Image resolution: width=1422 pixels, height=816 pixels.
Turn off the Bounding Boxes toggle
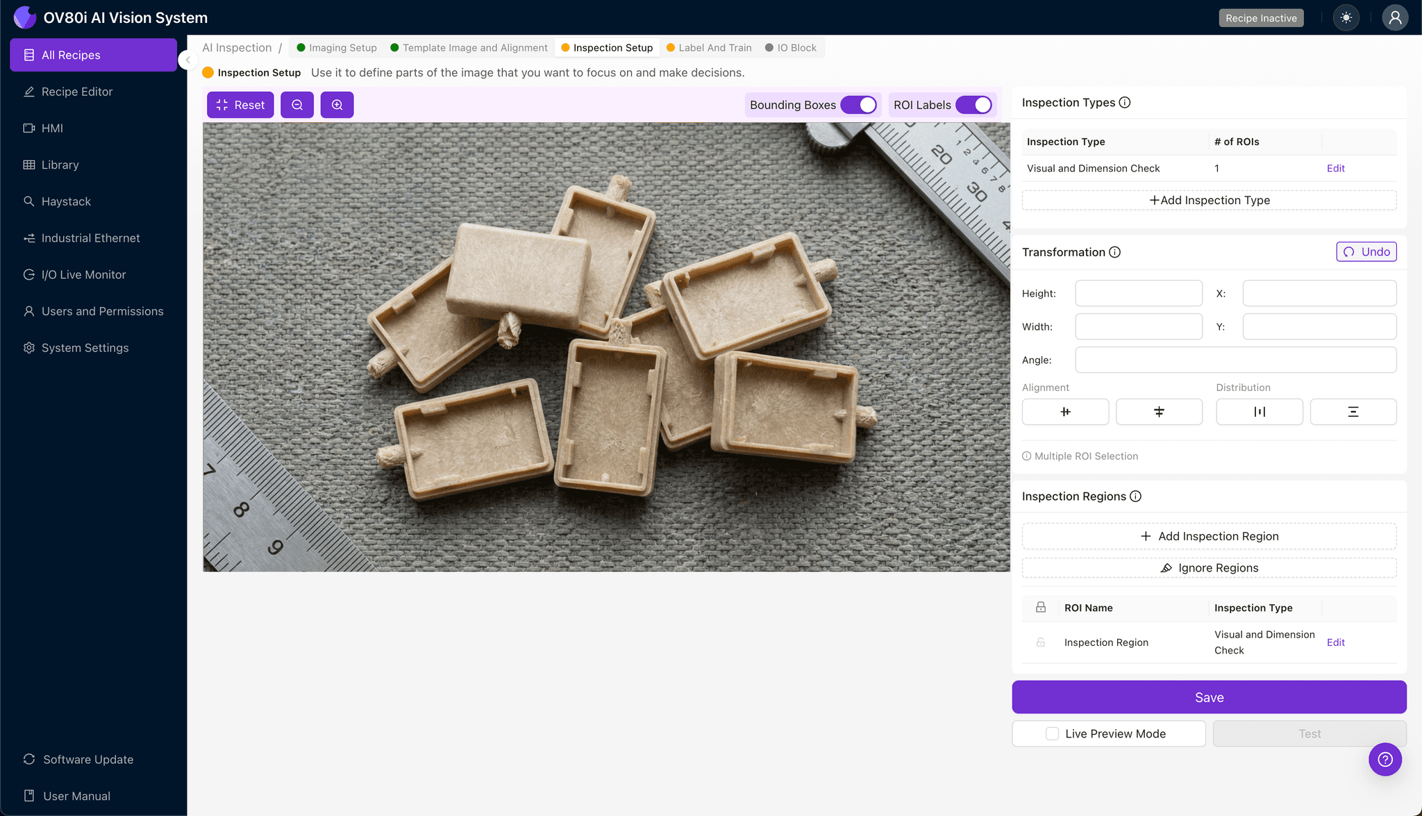click(x=859, y=105)
